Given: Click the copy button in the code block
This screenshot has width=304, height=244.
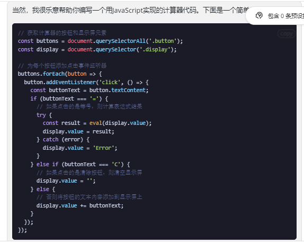Looking at the screenshot, I should click(286, 34).
